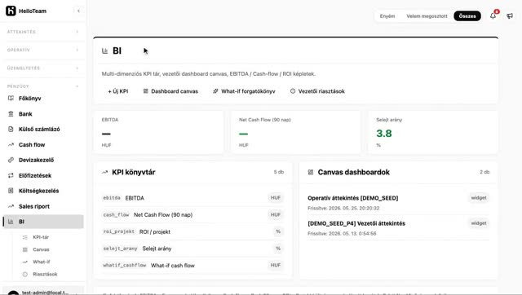
Task: Open Előfizetések menu item
Action: 43,175
